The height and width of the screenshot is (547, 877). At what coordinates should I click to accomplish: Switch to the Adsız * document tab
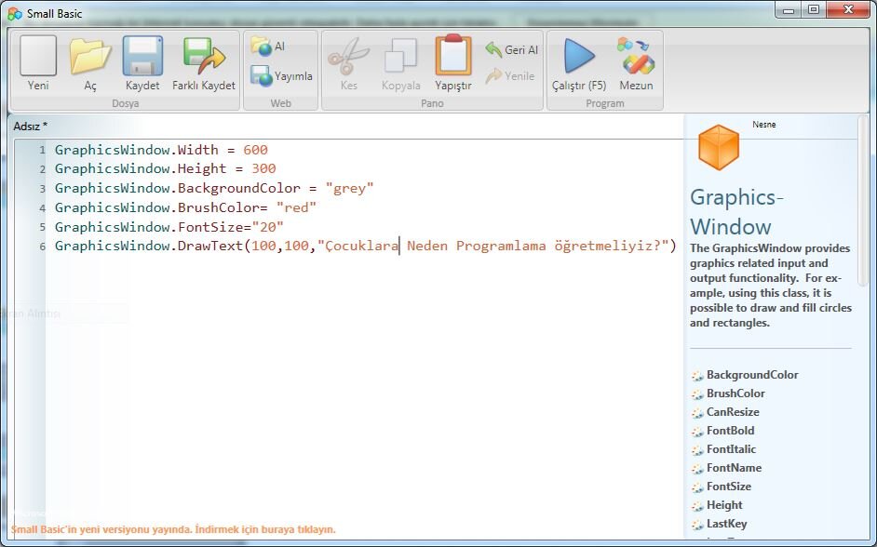pyautogui.click(x=30, y=127)
